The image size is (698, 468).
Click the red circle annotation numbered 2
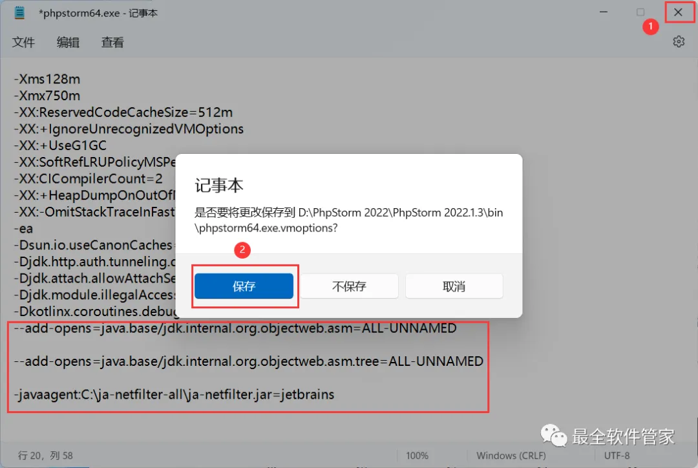(x=242, y=250)
